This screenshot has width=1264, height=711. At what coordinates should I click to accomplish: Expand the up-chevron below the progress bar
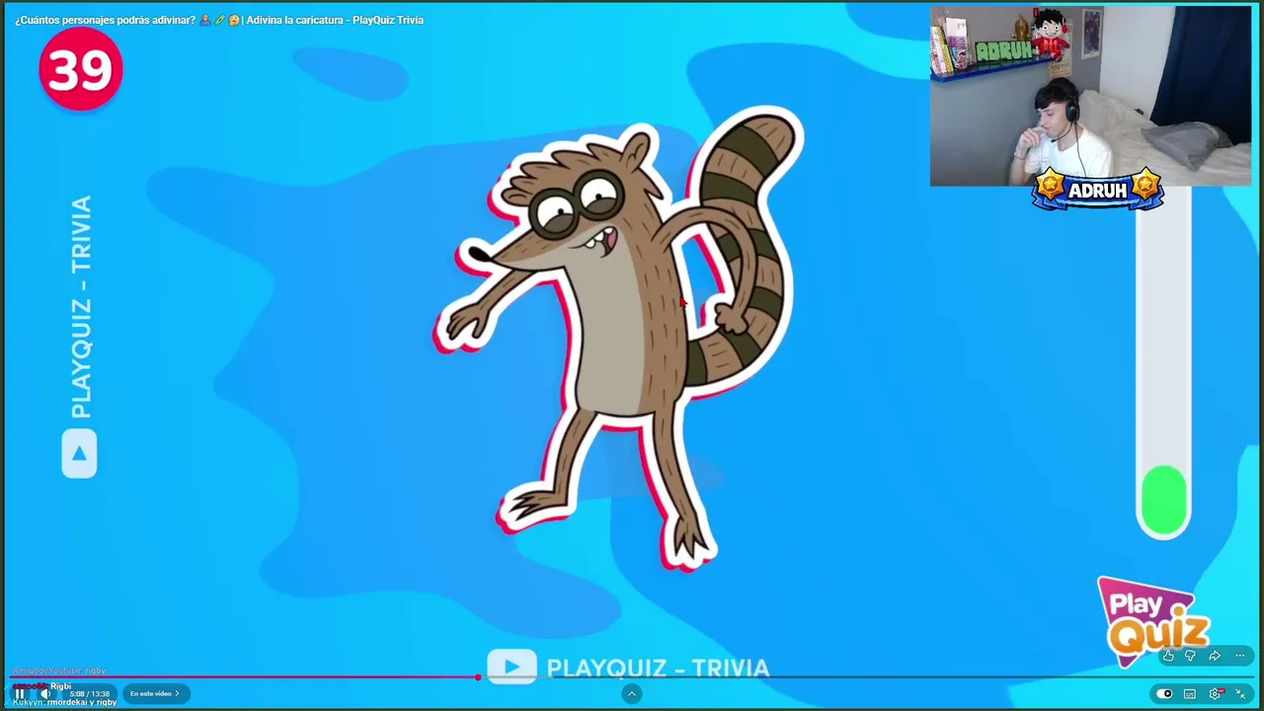(632, 694)
